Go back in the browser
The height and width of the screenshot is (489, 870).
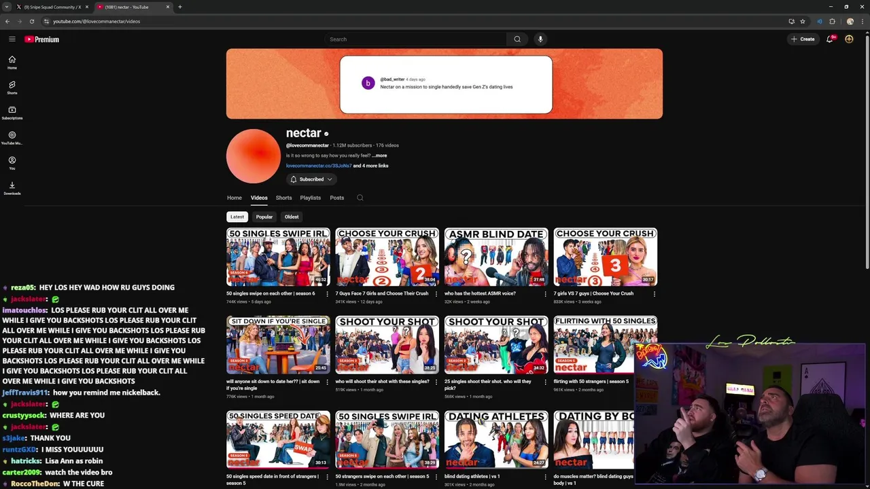point(7,21)
